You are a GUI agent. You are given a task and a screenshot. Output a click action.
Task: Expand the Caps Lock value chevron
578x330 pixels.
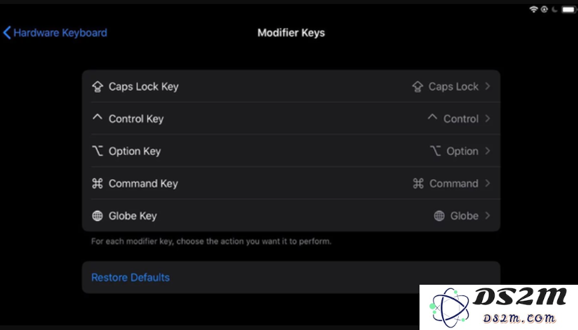[x=487, y=86]
